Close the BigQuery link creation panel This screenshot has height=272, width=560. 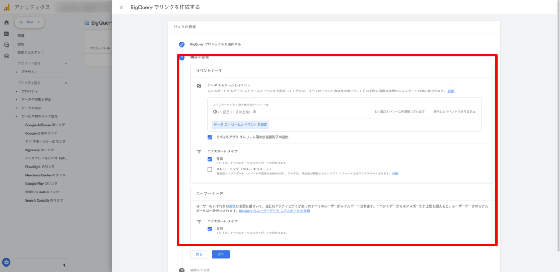pyautogui.click(x=121, y=8)
